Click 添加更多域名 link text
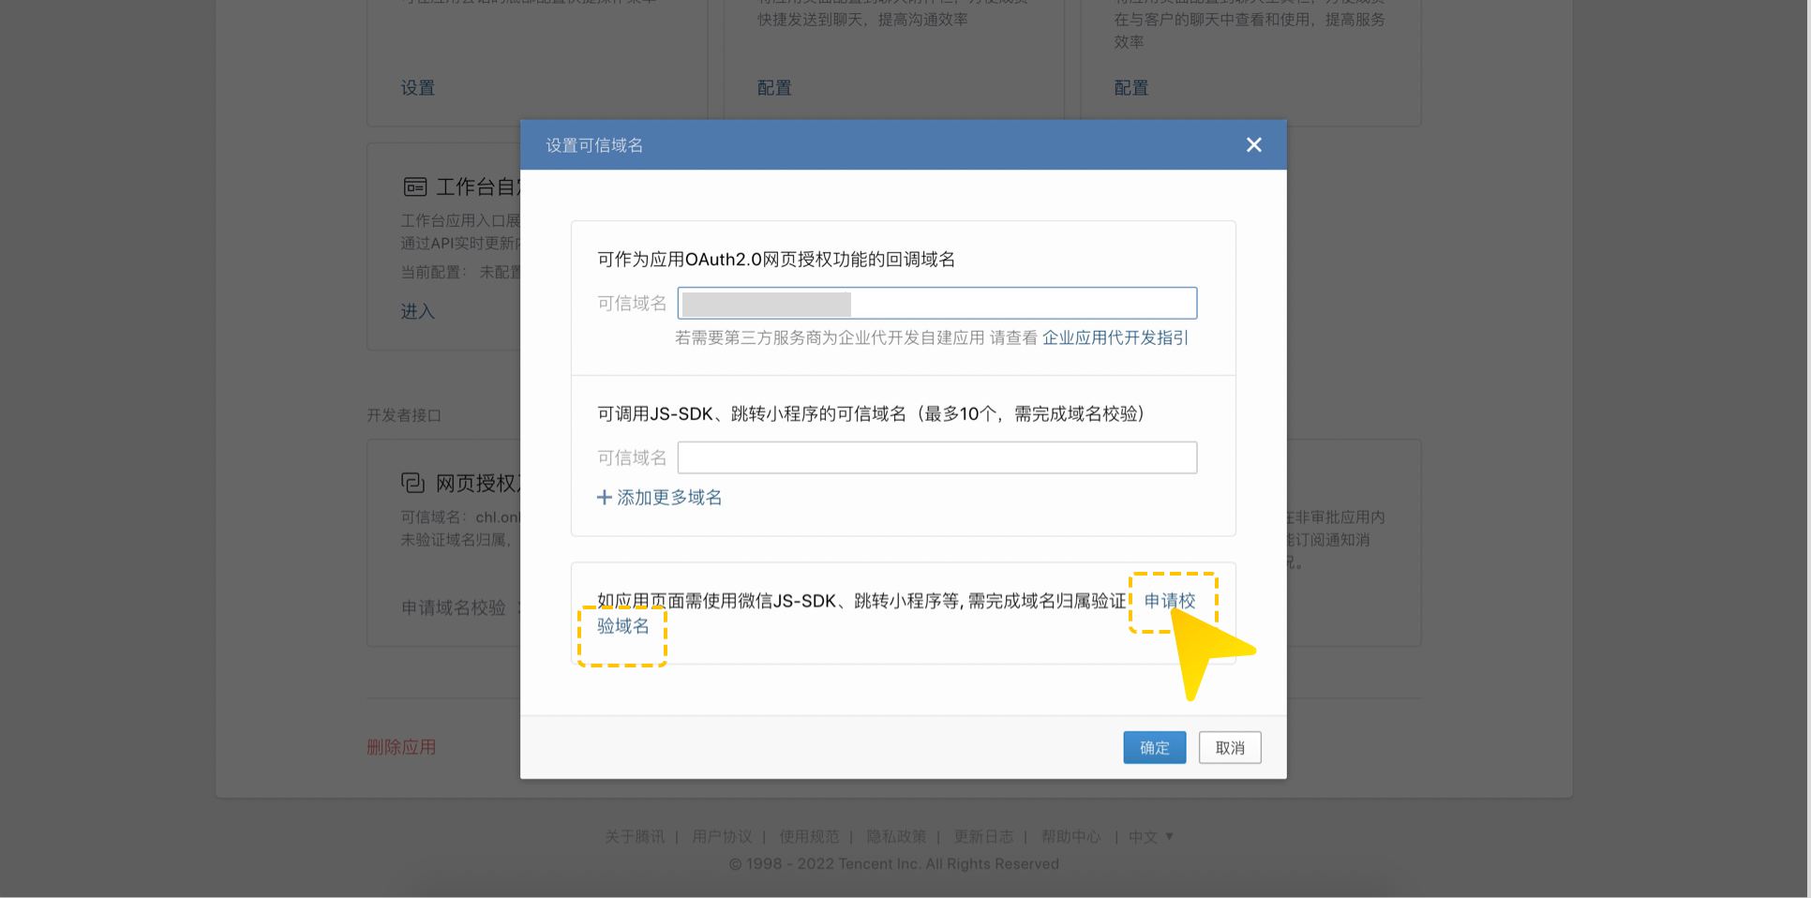This screenshot has height=898, width=1811. tap(669, 498)
